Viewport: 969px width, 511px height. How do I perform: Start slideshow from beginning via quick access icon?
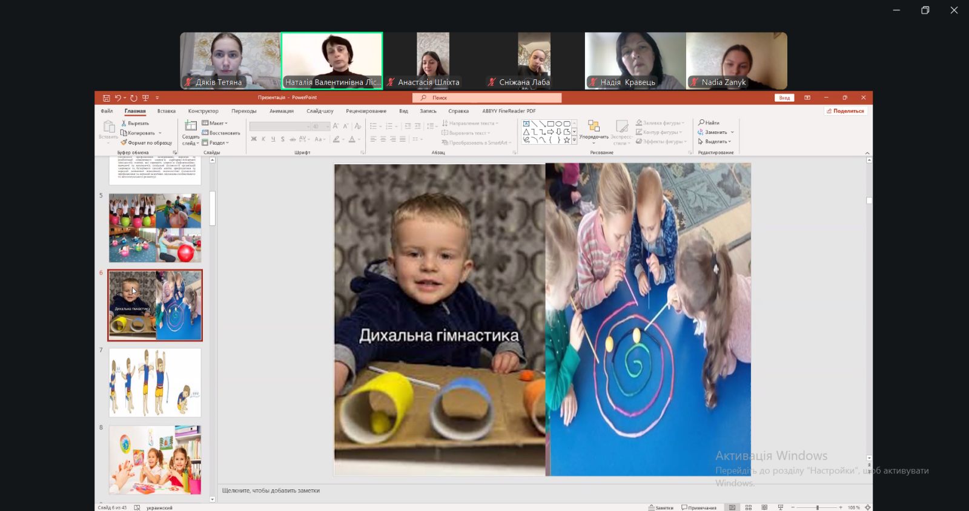(x=145, y=97)
